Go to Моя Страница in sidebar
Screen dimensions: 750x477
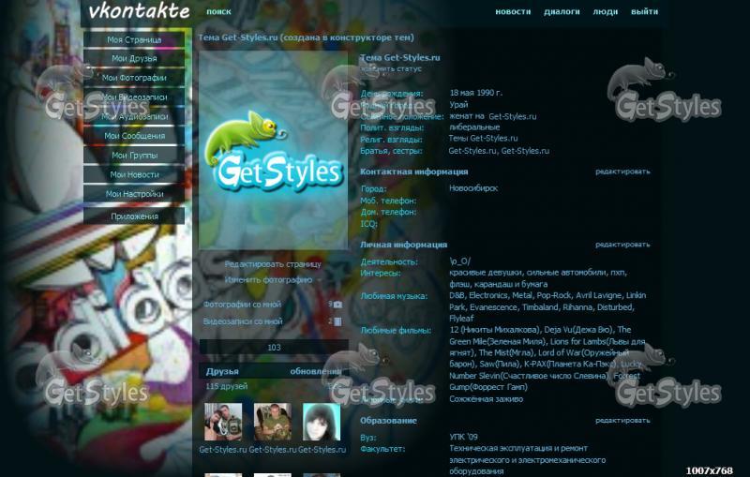tap(133, 40)
